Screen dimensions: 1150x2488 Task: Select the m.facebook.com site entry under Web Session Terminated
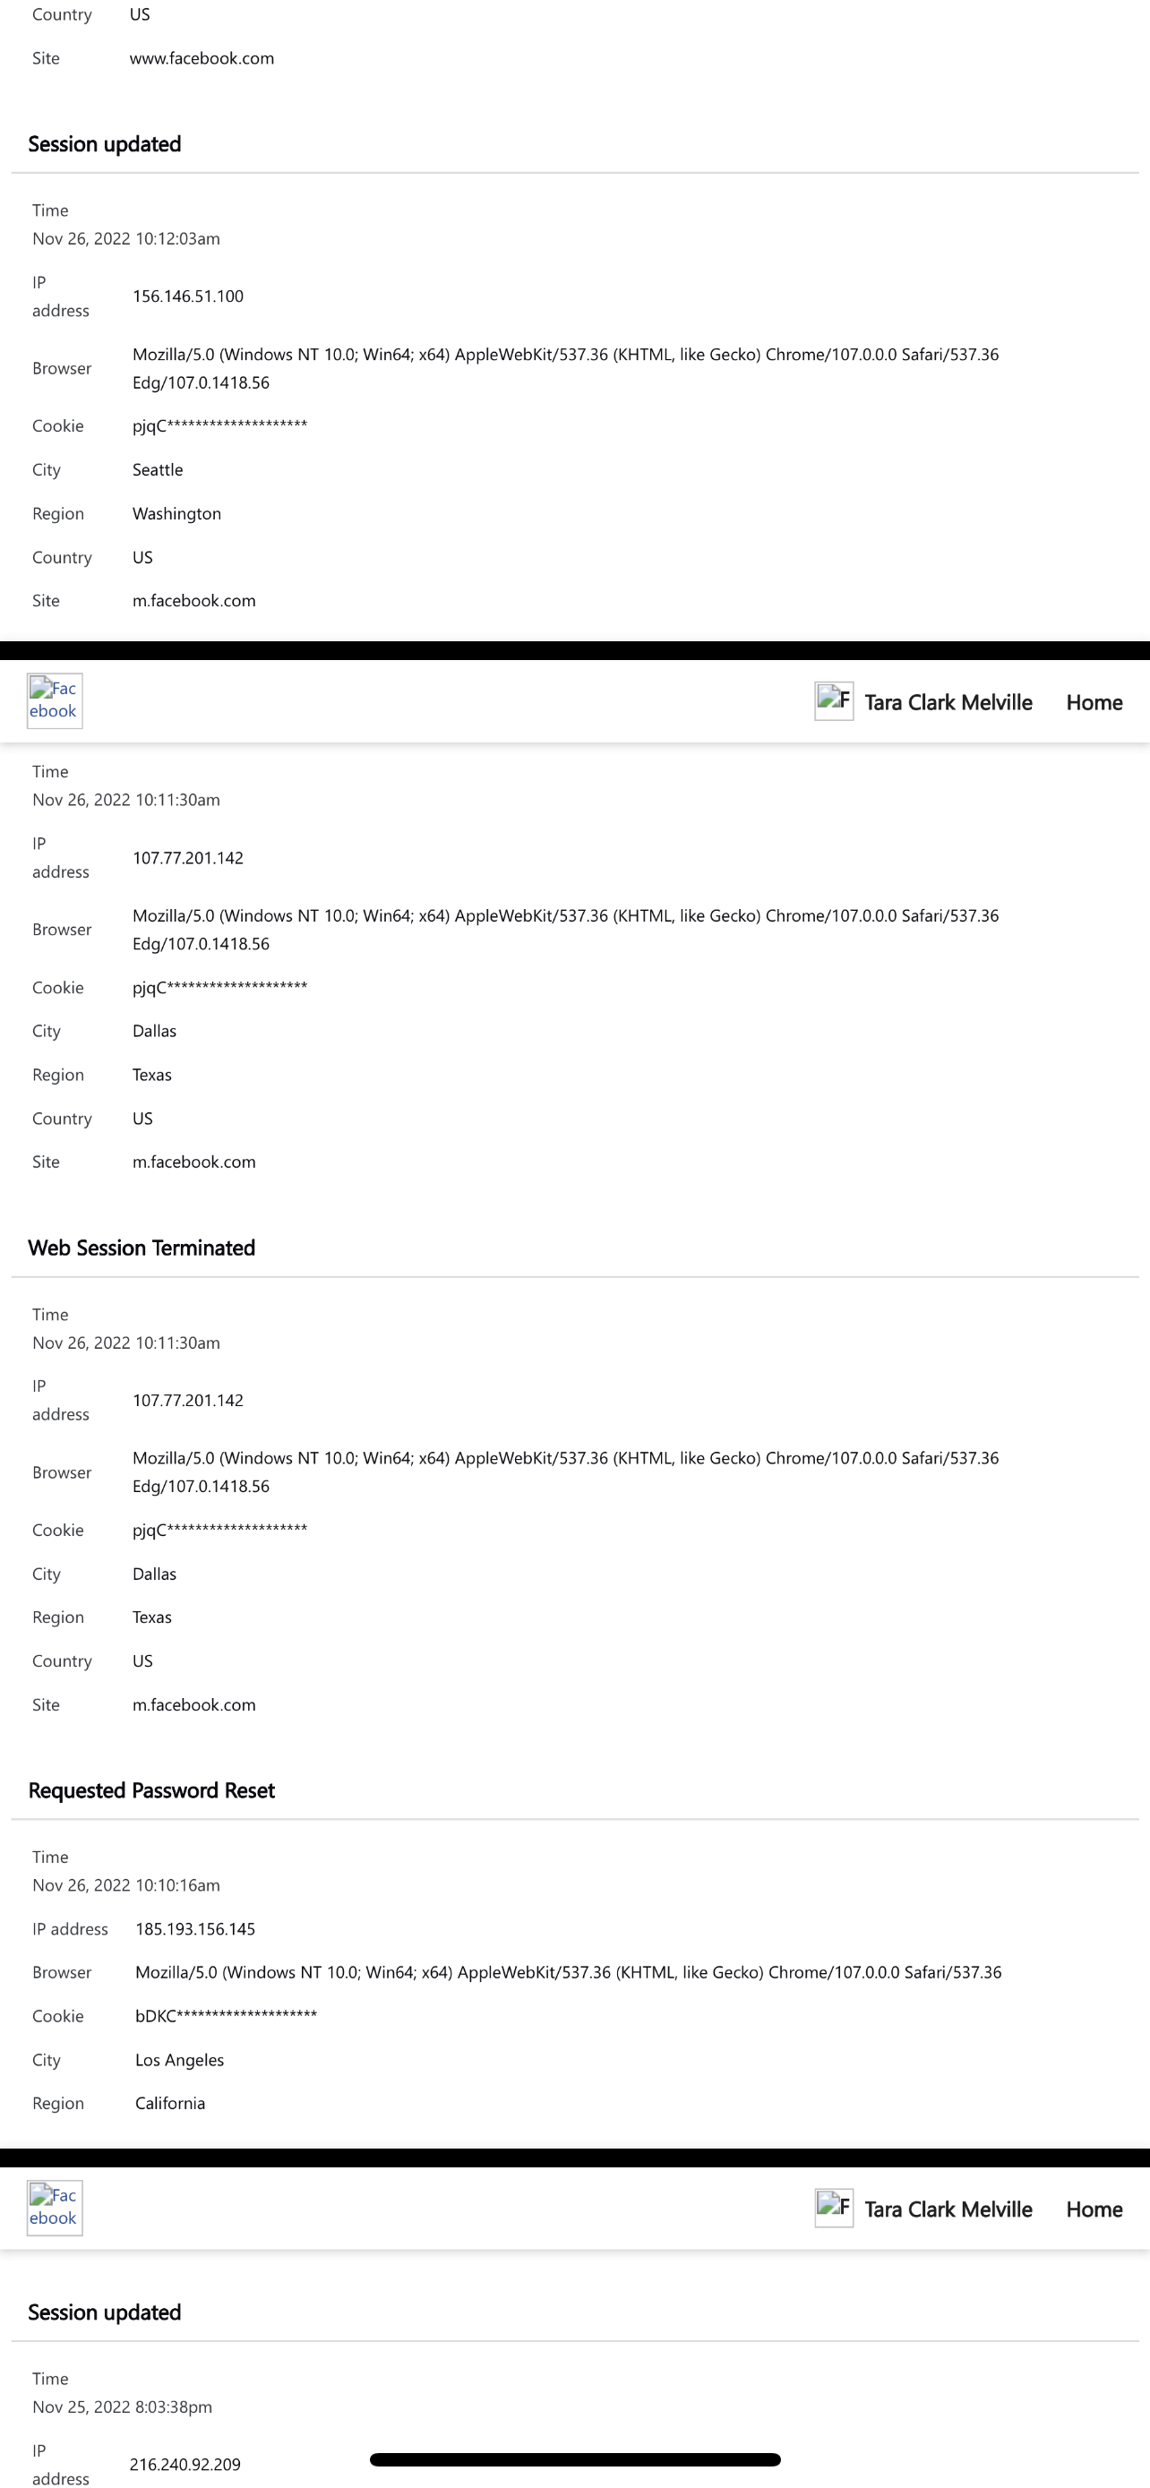(x=194, y=1704)
